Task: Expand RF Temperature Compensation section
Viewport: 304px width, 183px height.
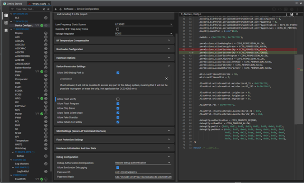Action: coord(114,40)
